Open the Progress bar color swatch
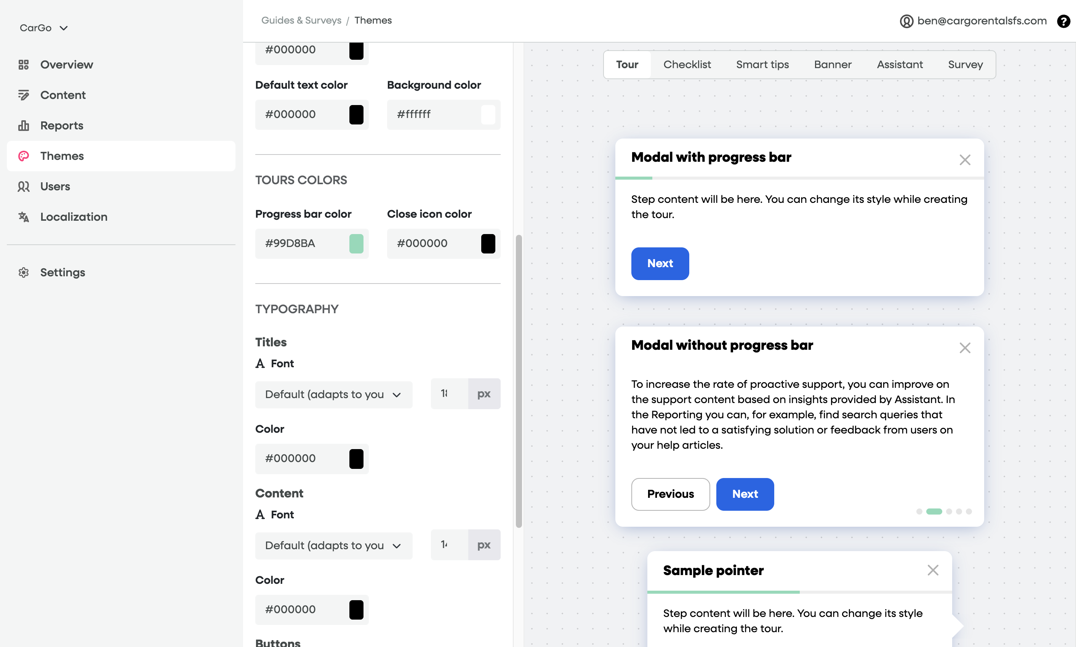1076x647 pixels. (x=356, y=243)
